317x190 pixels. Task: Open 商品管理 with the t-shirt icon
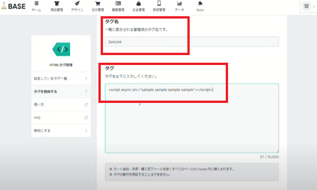pos(55,5)
